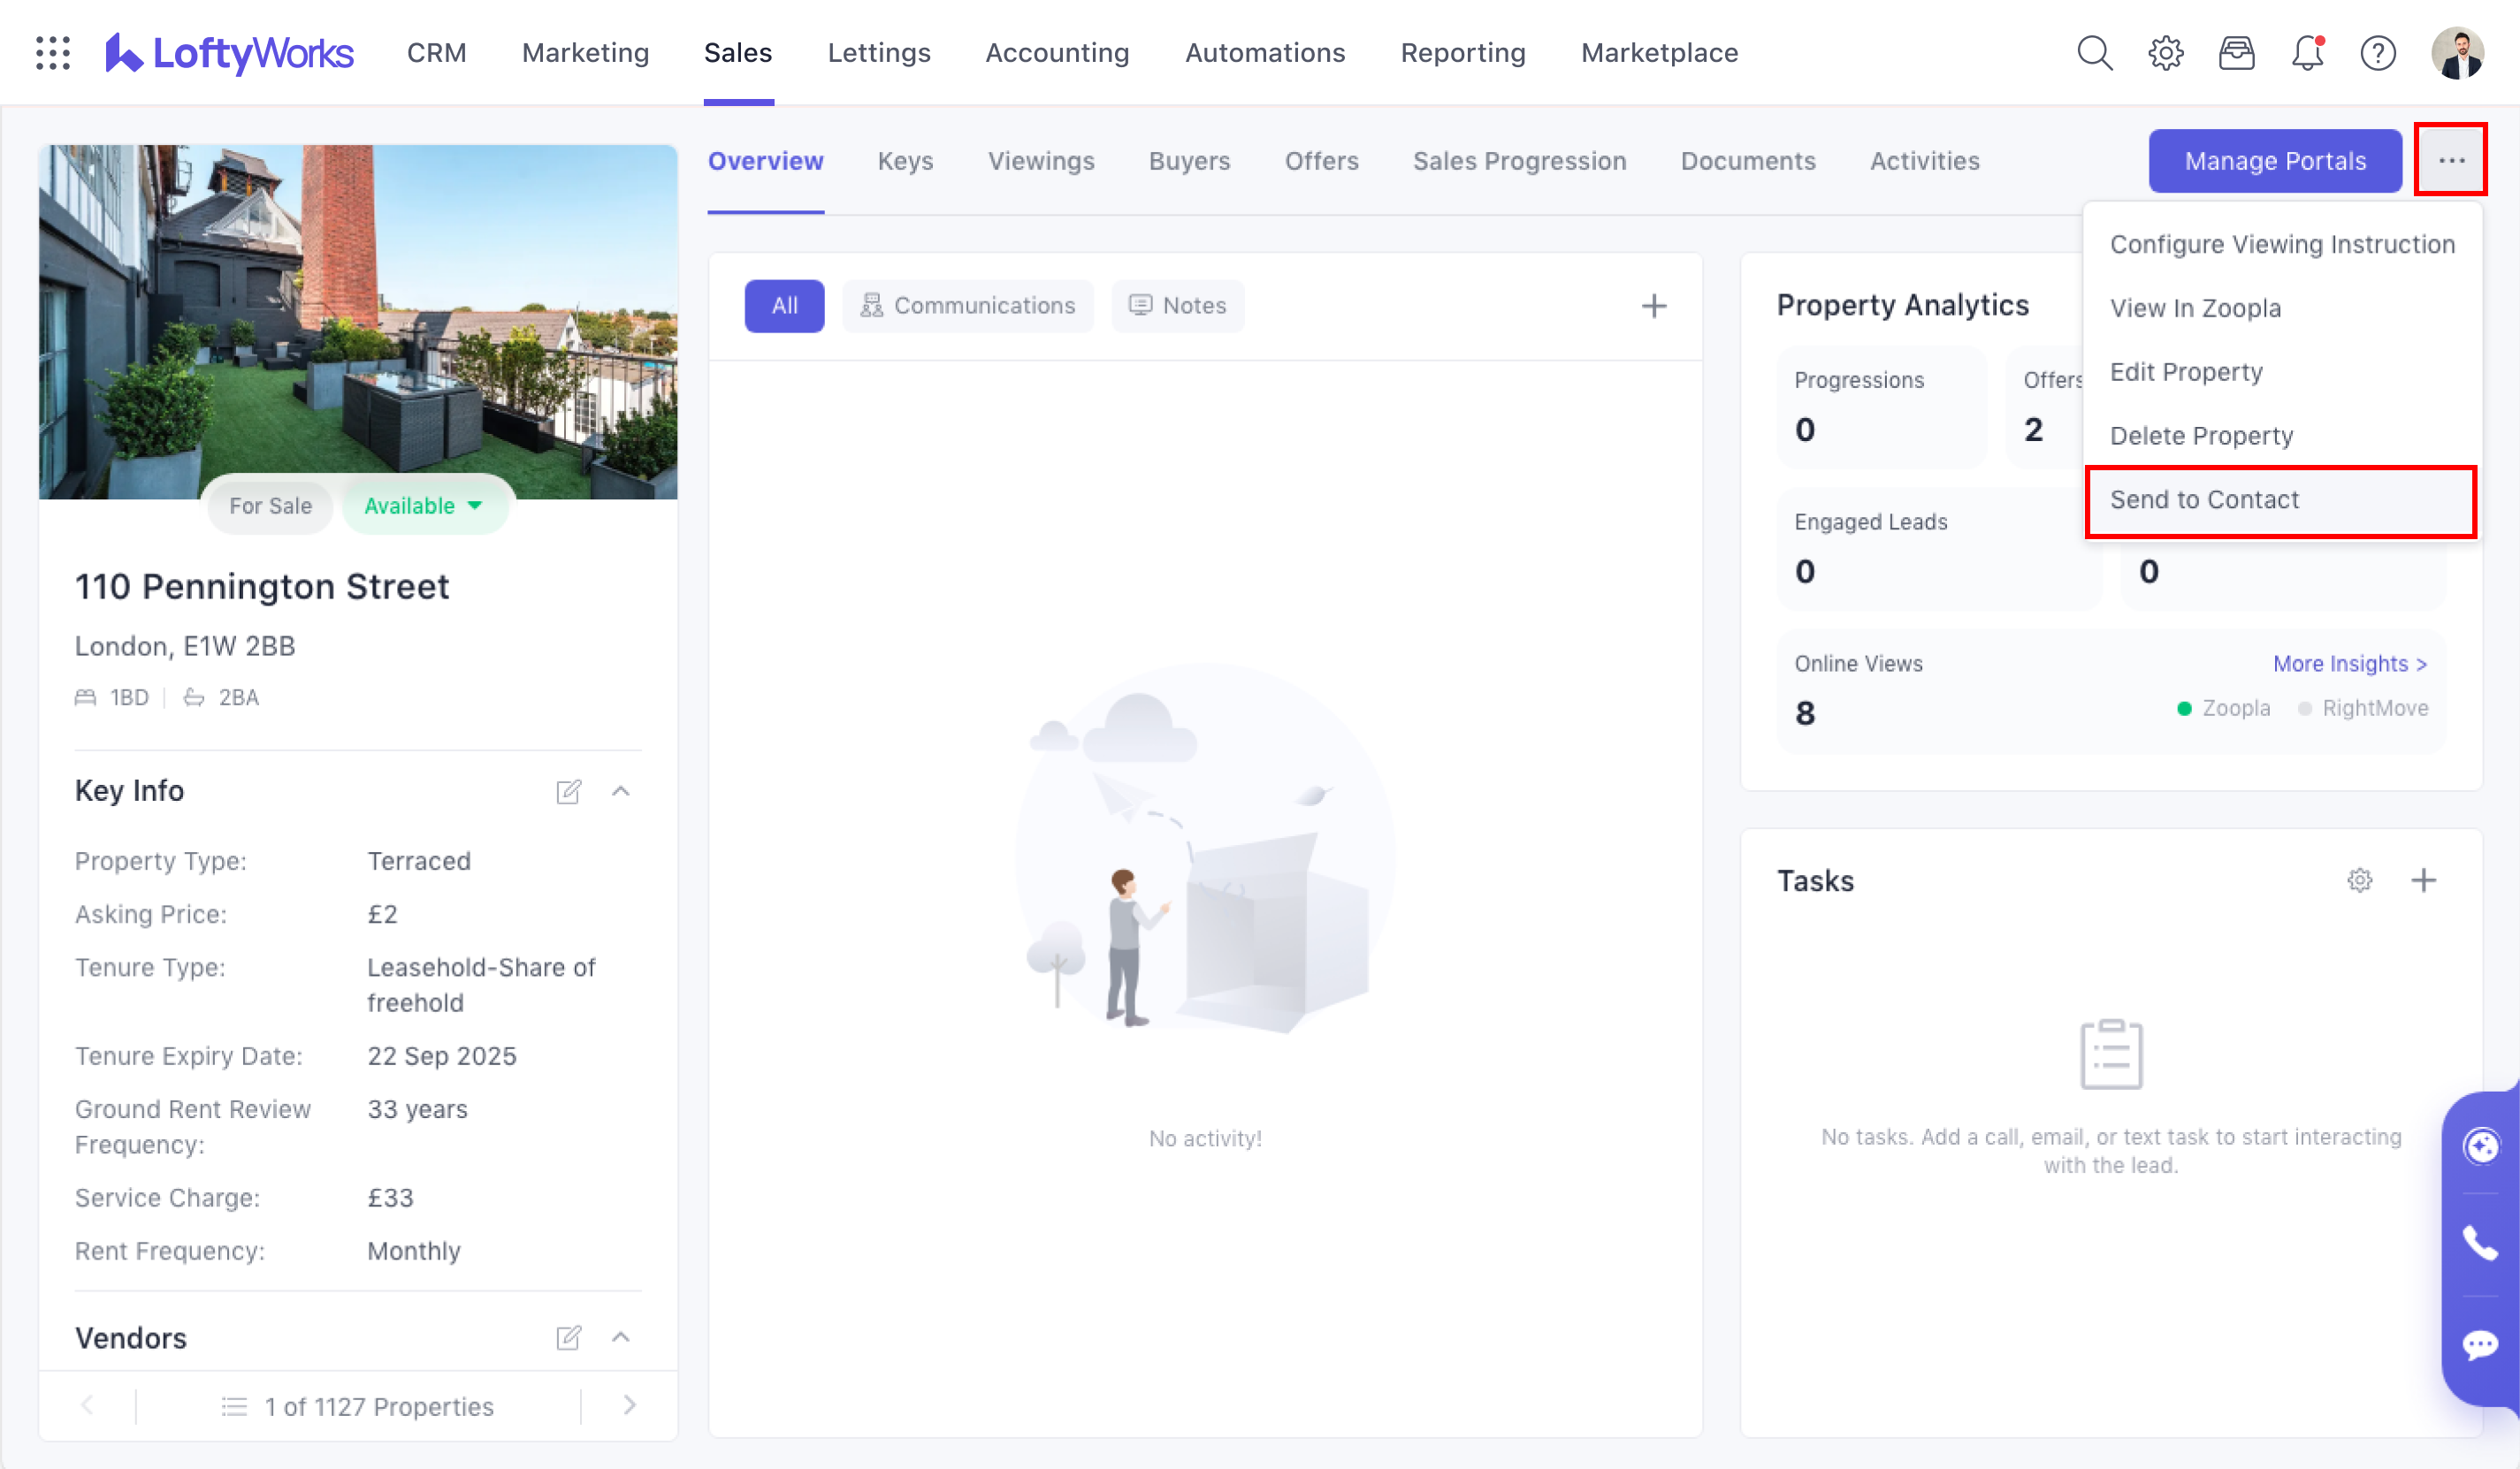Open the chat bubble floating icon
Screen dimensions: 2520x1469
(x=2480, y=1344)
